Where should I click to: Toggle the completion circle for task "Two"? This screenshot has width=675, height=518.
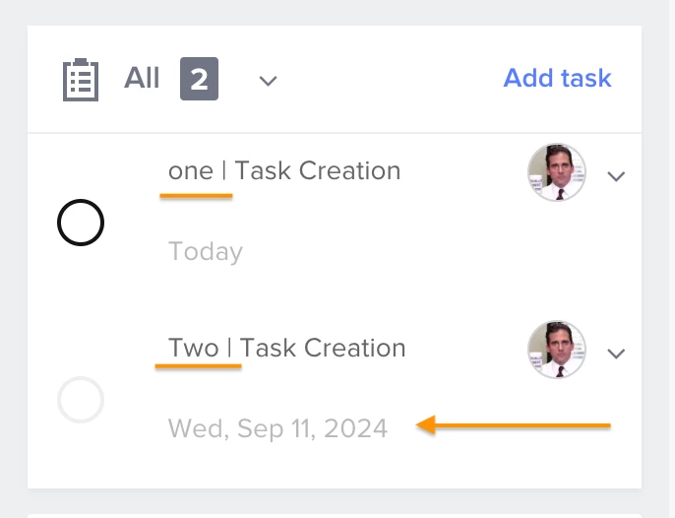tap(81, 400)
